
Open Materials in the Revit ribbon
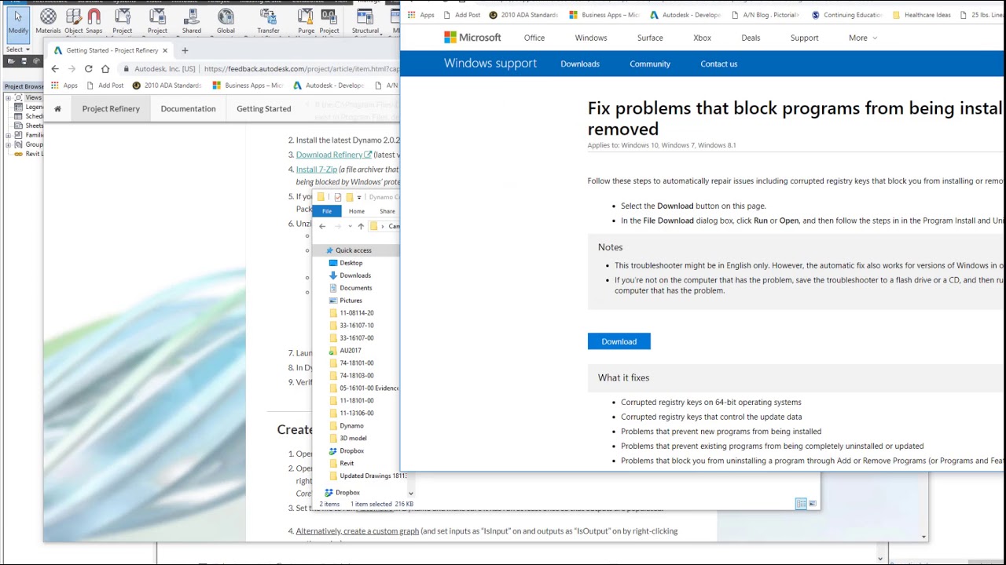48,21
